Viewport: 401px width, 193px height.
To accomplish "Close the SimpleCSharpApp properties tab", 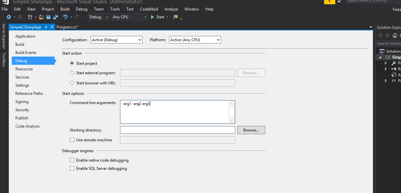I will click(52, 27).
